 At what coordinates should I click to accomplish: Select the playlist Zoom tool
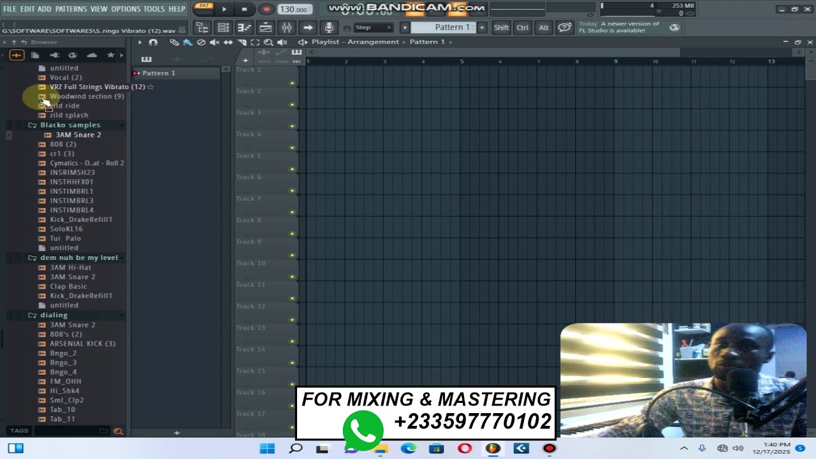click(268, 42)
